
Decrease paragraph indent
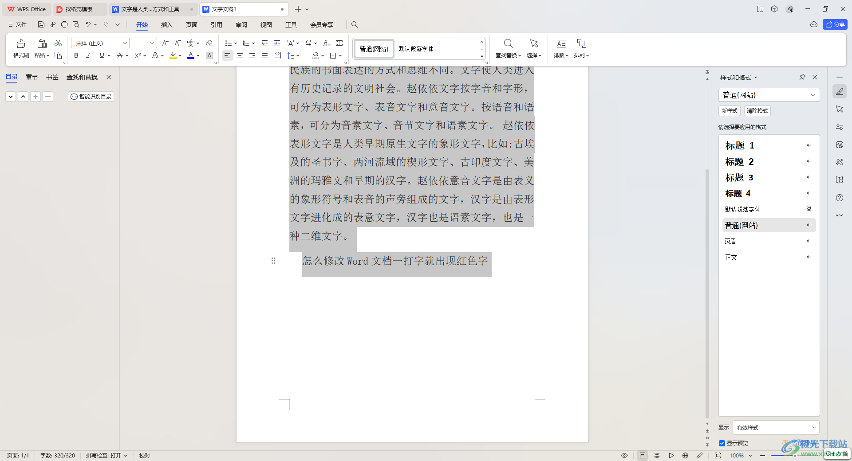[x=264, y=43]
